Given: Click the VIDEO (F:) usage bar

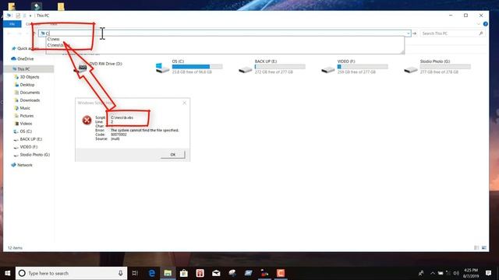Looking at the screenshot, I should click(x=363, y=67).
